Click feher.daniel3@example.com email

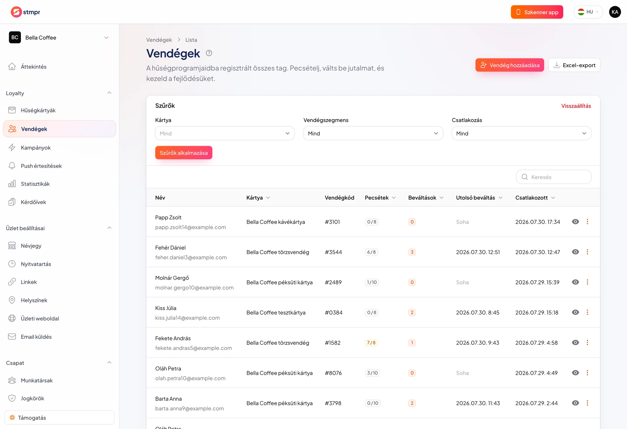pos(191,257)
